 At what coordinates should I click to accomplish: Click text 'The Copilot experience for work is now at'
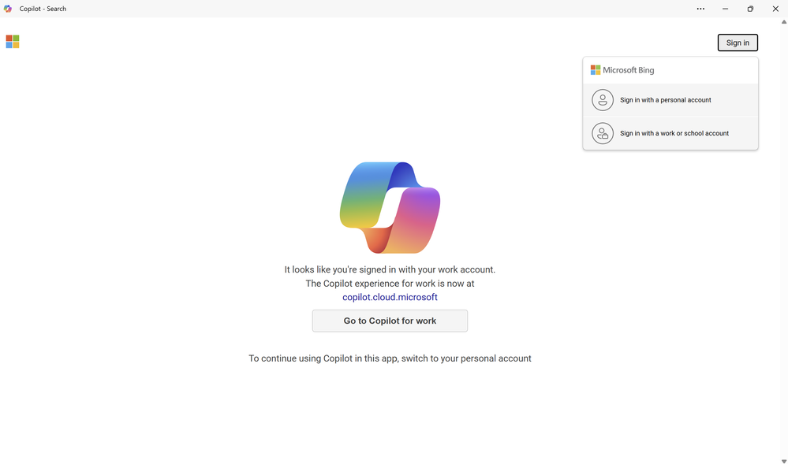pyautogui.click(x=390, y=284)
